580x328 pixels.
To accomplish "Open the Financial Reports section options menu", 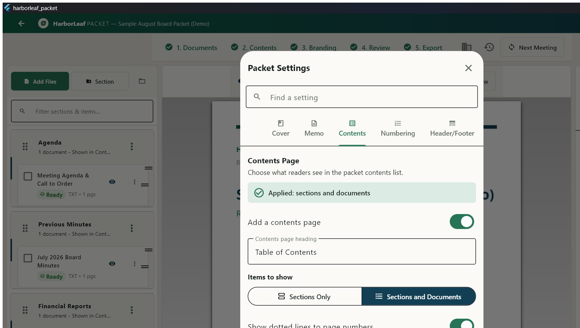I will [x=132, y=310].
